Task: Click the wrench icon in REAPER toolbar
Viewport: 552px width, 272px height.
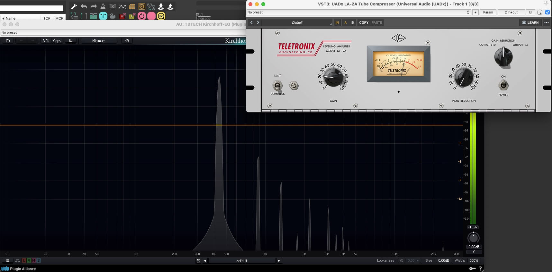Action: pos(74,6)
